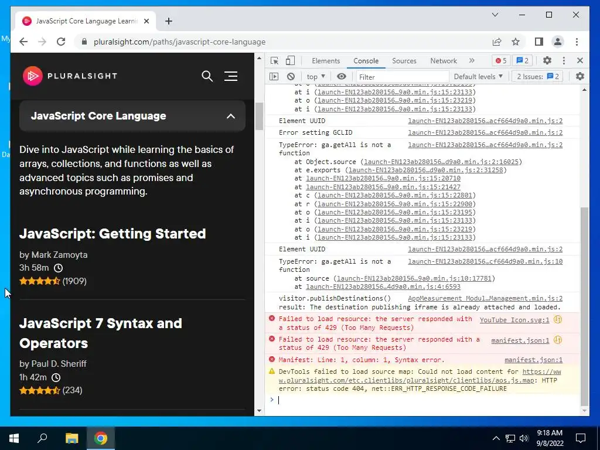Reload the page with the refresh icon
The width and height of the screenshot is (600, 450).
coord(61,42)
